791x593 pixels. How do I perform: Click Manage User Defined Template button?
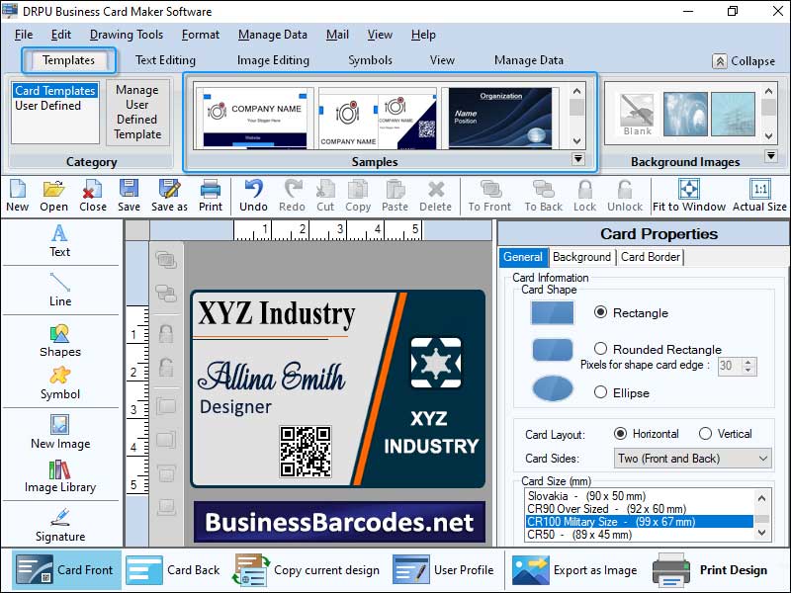(137, 112)
